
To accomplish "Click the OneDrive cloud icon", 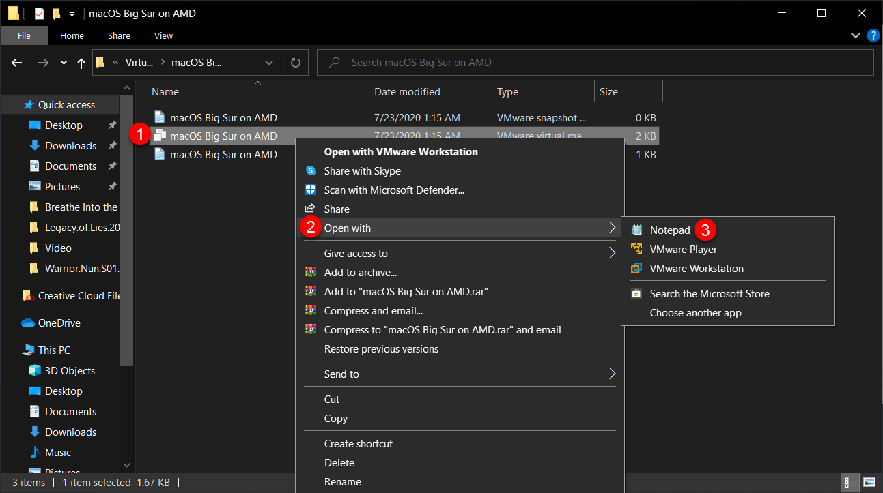I will 28,323.
